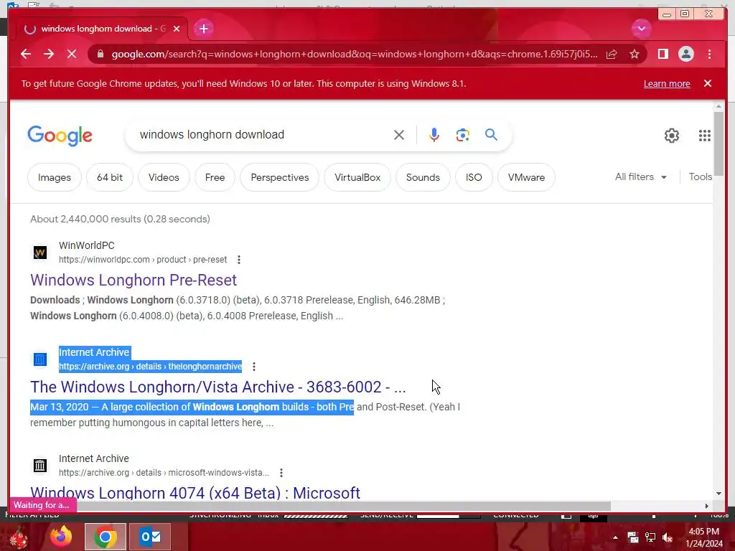Bookmark this page with the star icon

click(635, 54)
